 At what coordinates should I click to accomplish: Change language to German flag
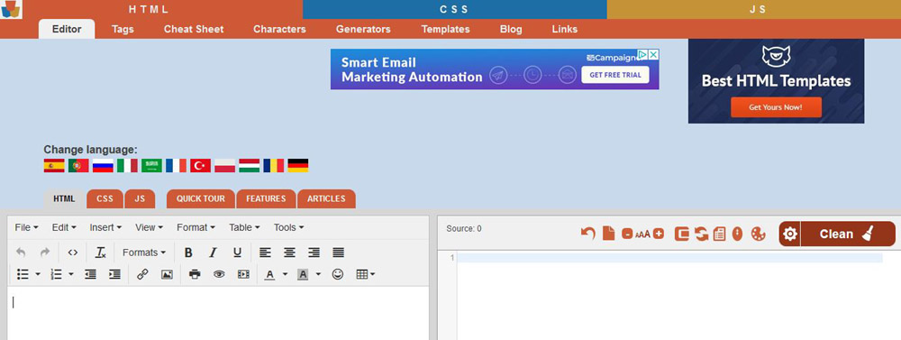(x=297, y=166)
